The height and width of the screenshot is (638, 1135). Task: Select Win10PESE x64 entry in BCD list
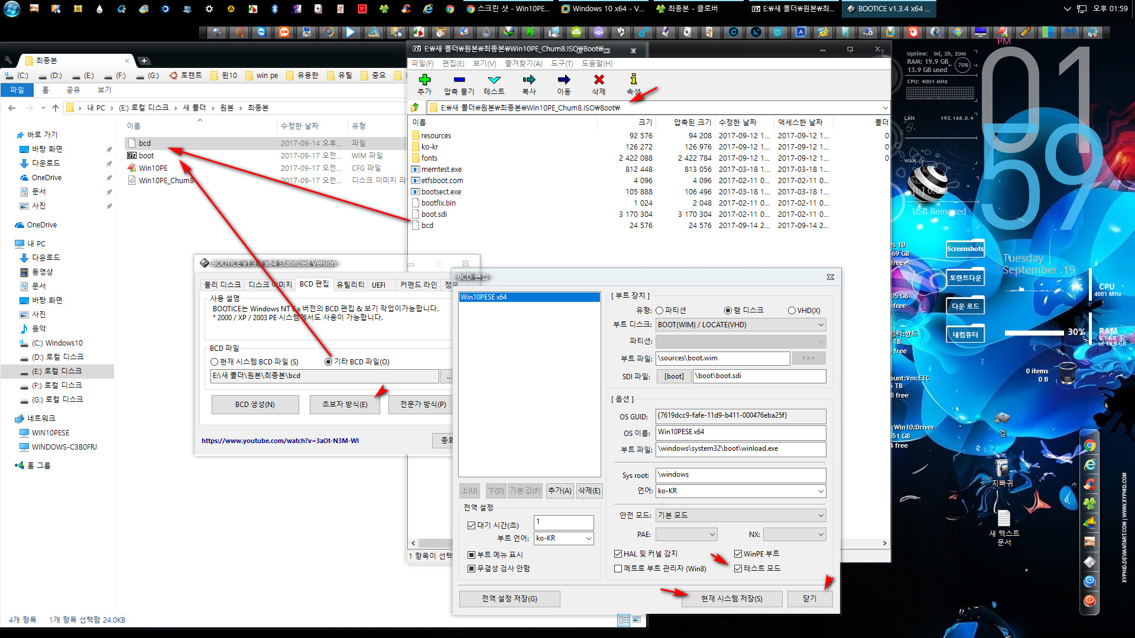(529, 297)
